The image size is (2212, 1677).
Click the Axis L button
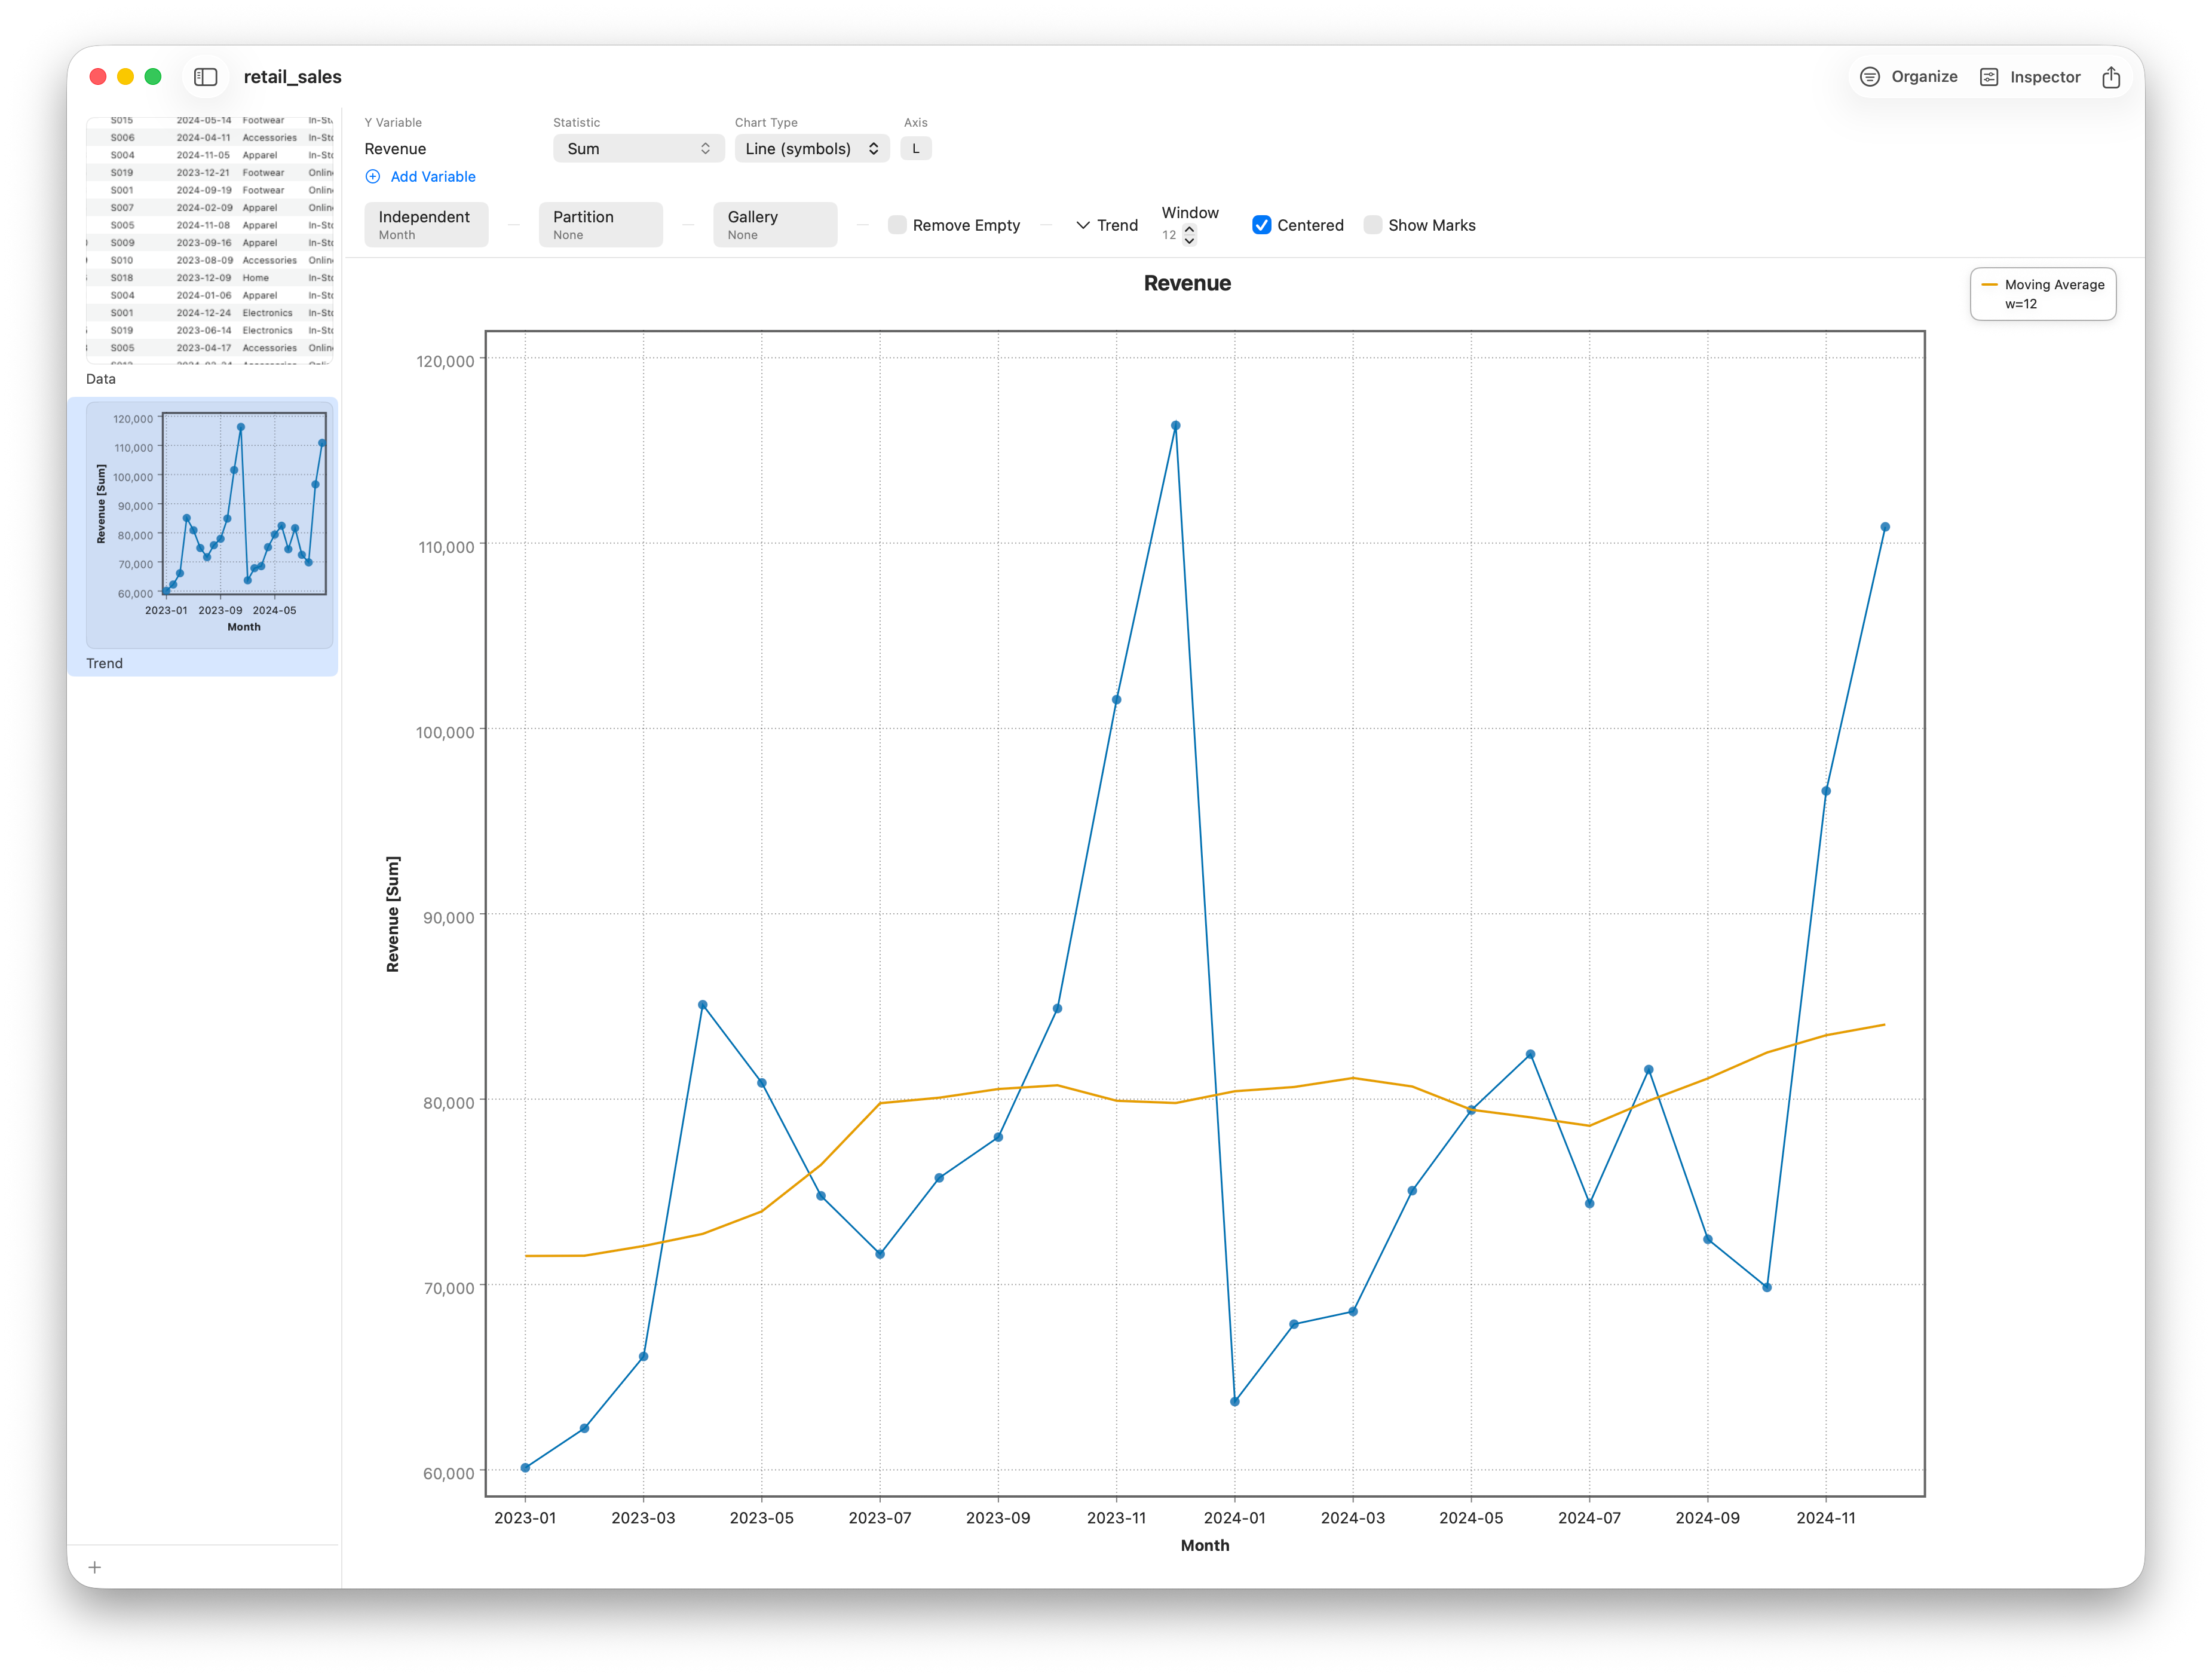coord(916,149)
